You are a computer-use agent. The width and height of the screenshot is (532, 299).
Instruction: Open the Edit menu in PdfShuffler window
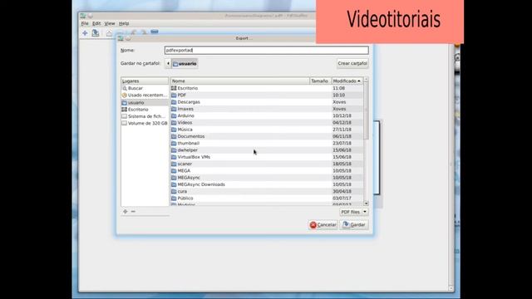click(96, 23)
